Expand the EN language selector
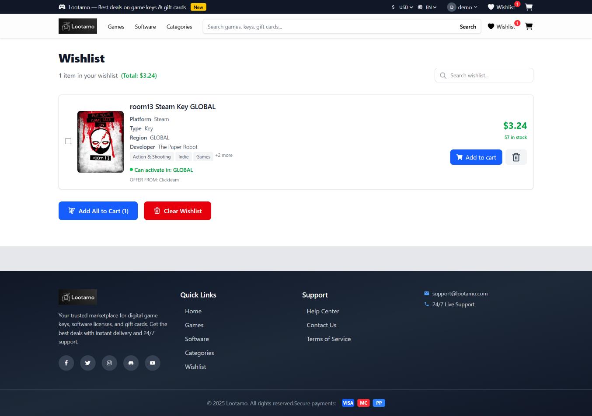The image size is (592, 416). pyautogui.click(x=427, y=7)
